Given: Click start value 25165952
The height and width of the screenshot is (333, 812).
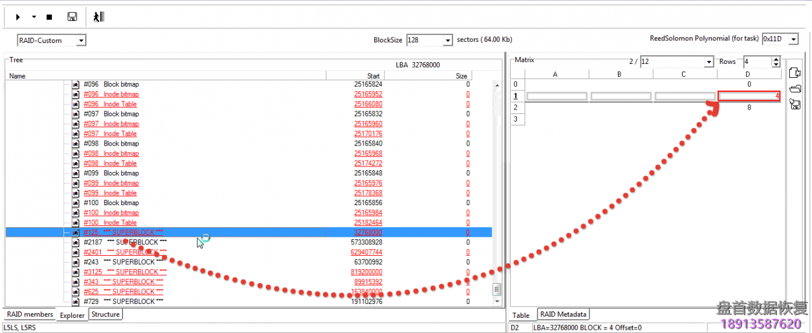Looking at the screenshot, I should 368,94.
